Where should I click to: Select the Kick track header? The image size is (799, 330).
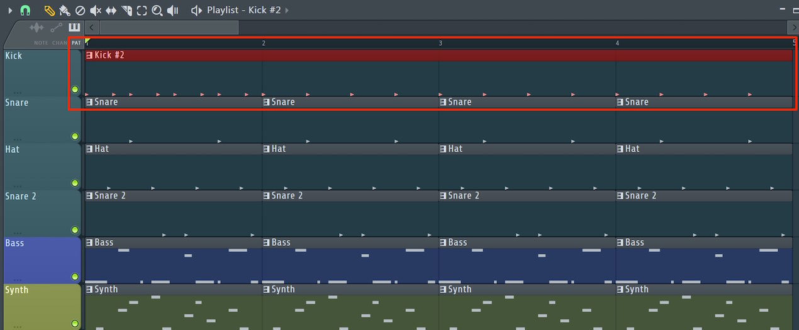tap(42, 72)
